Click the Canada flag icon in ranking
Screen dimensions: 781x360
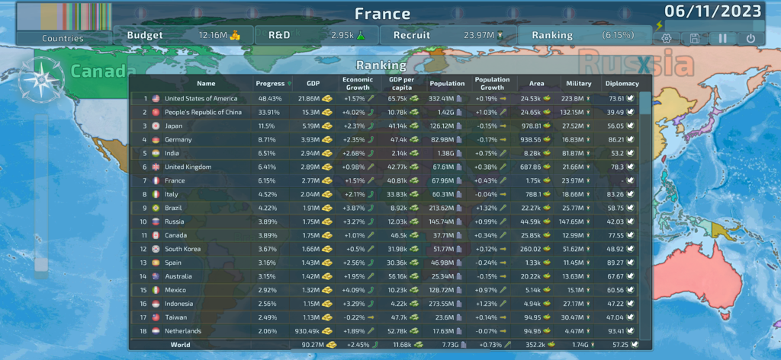(156, 236)
